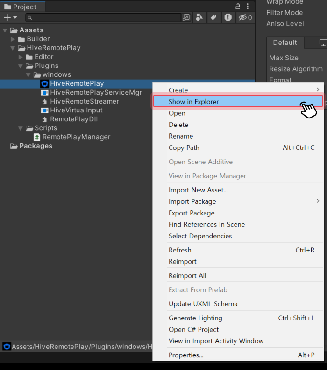
Task: Expand the Builder folder
Action: pos(13,39)
